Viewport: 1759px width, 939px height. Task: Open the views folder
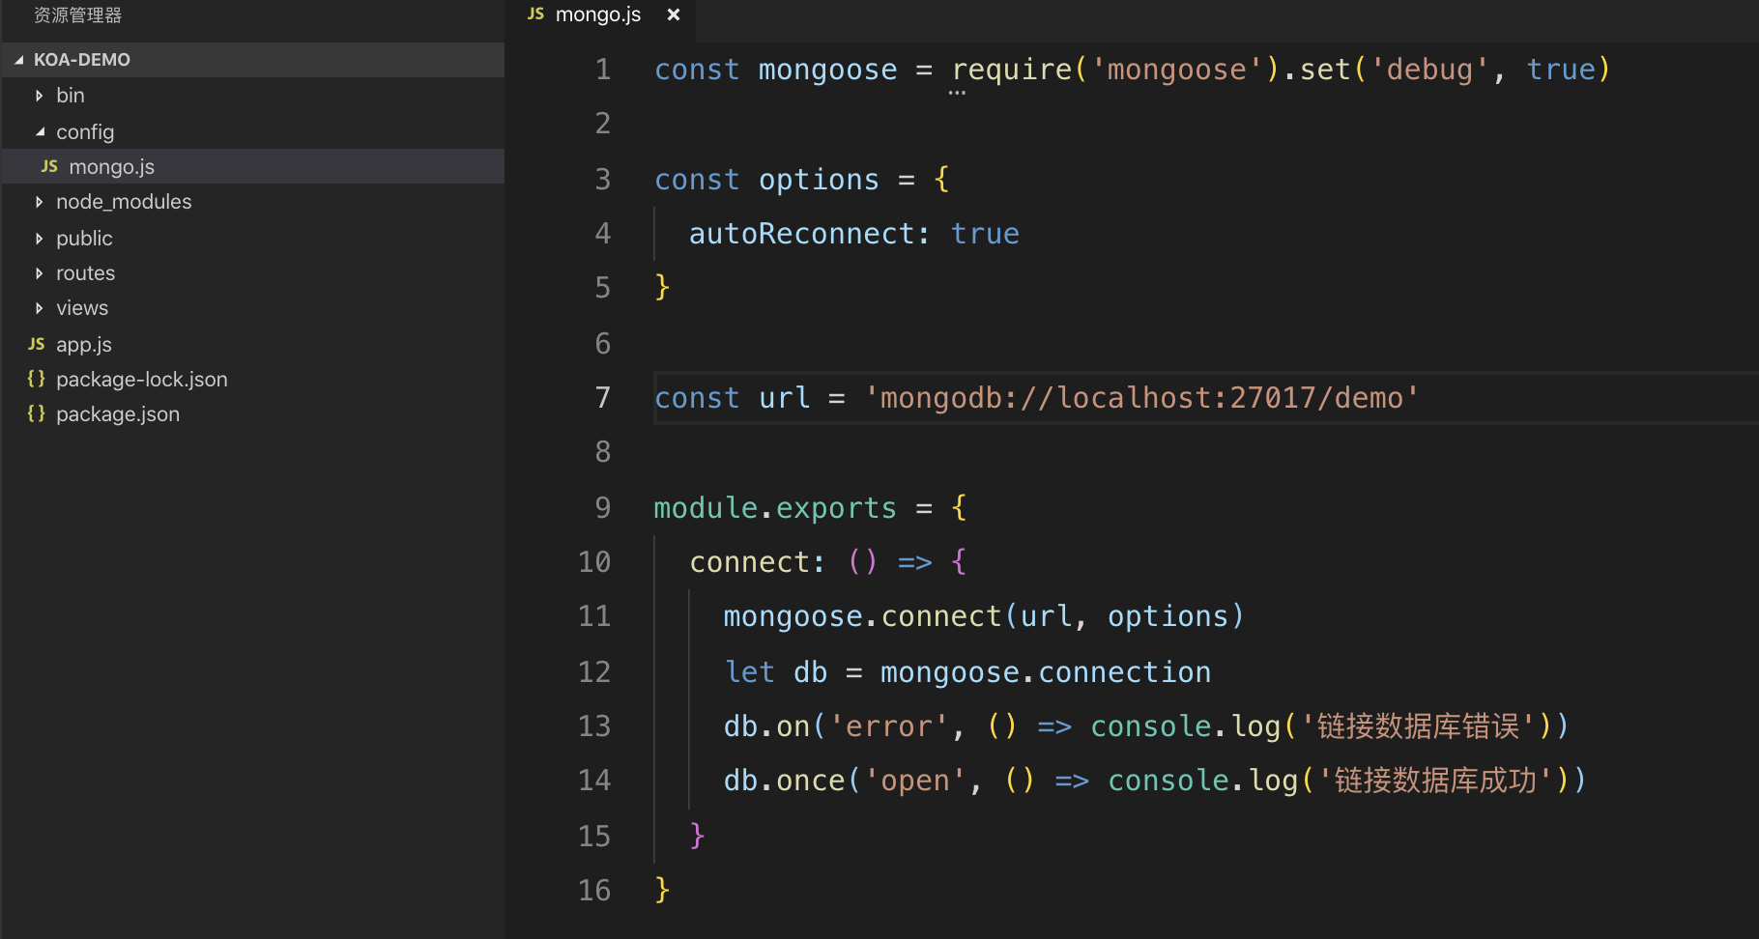pos(82,308)
